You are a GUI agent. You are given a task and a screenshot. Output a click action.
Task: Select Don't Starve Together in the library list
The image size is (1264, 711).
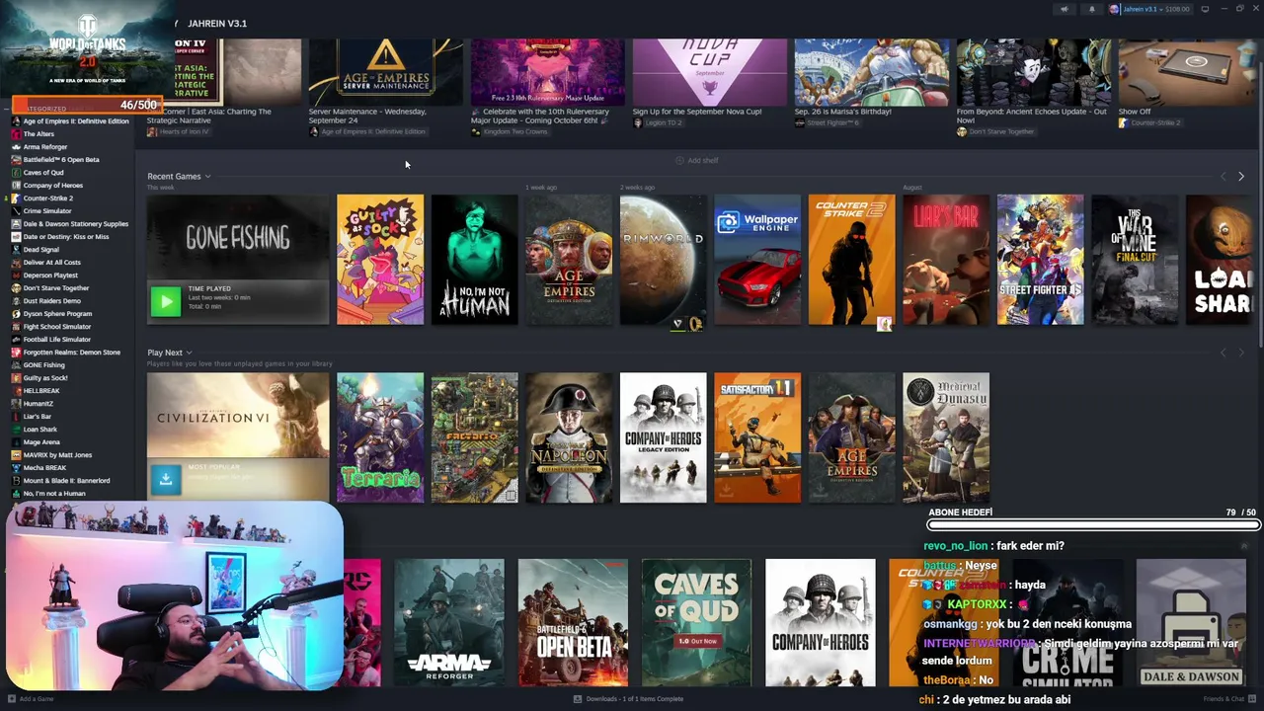click(x=56, y=288)
